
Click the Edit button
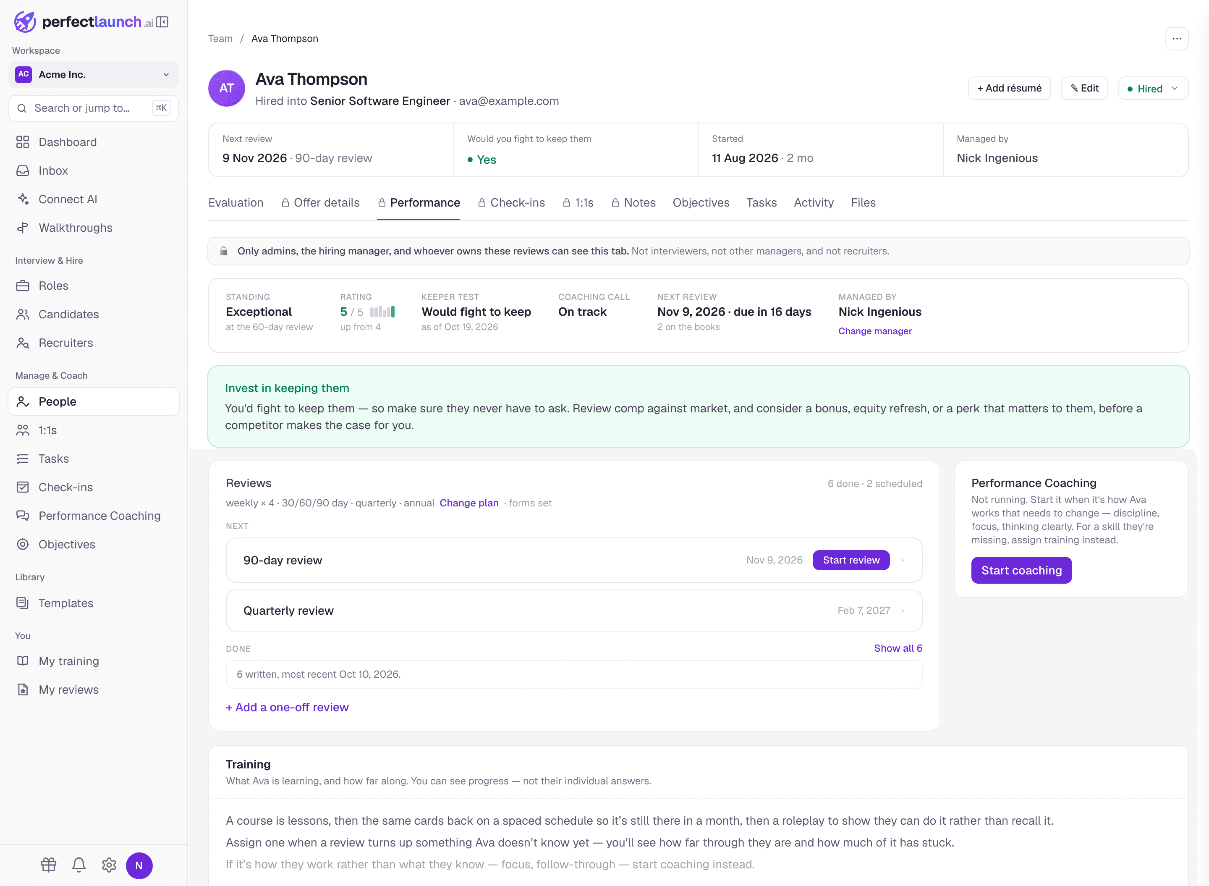(1085, 89)
